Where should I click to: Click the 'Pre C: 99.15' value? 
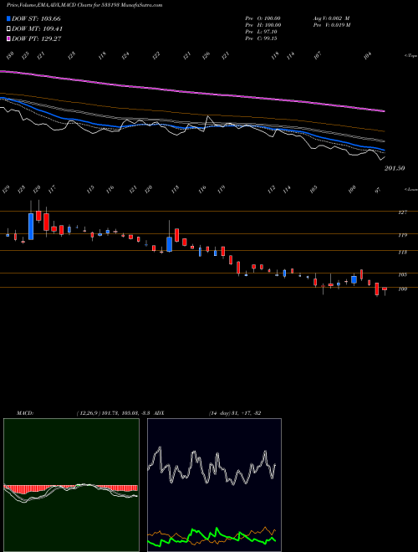click(262, 38)
